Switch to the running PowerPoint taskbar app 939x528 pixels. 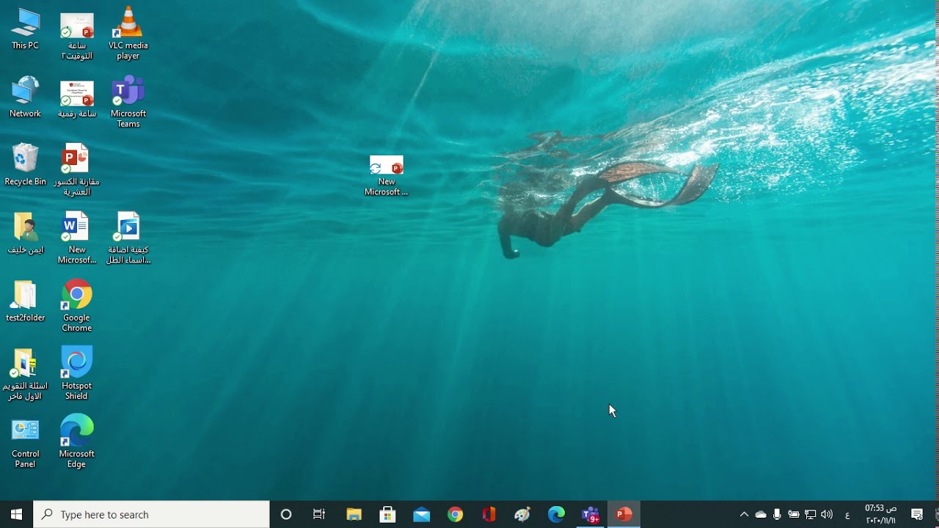pyautogui.click(x=624, y=514)
